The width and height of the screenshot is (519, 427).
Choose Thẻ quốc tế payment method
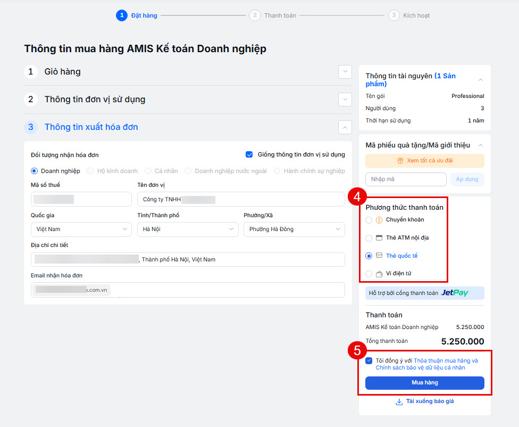[x=369, y=256]
